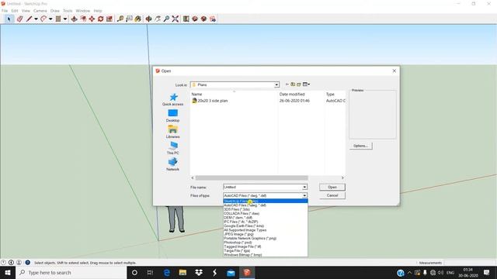
Task: Activate the Rotate tool
Action: pyautogui.click(x=101, y=19)
